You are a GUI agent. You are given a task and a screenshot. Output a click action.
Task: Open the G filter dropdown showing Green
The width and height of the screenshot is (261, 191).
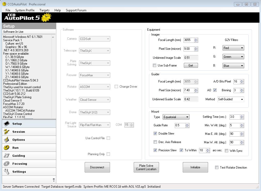[233, 57]
